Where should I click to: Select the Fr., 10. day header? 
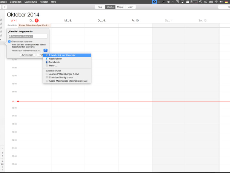coord(135,20)
